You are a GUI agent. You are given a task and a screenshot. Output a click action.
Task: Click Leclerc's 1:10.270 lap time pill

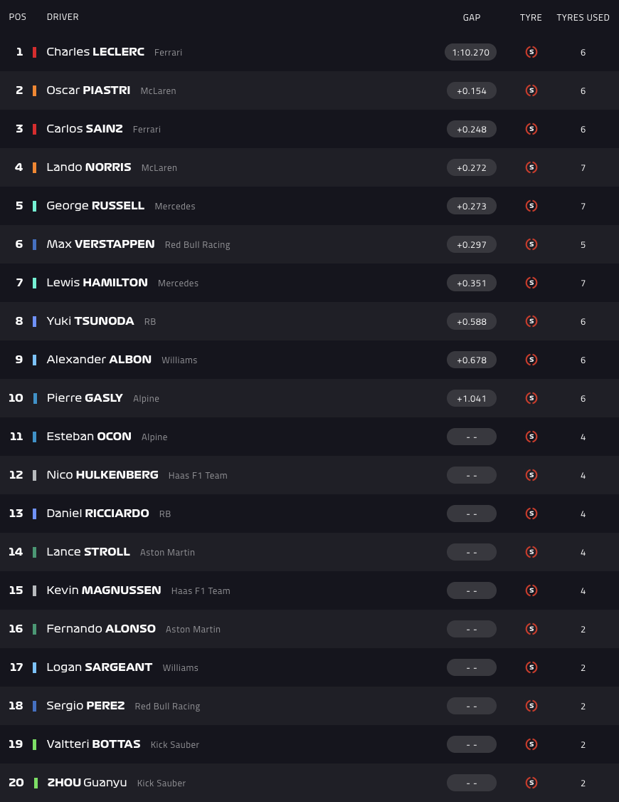(x=471, y=52)
